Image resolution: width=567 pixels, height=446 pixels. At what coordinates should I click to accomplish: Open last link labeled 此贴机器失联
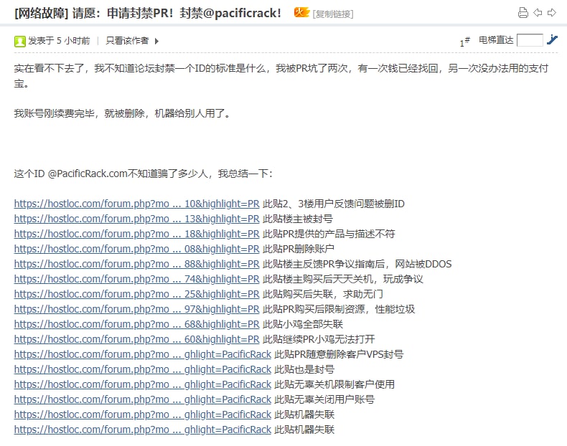tap(143, 430)
